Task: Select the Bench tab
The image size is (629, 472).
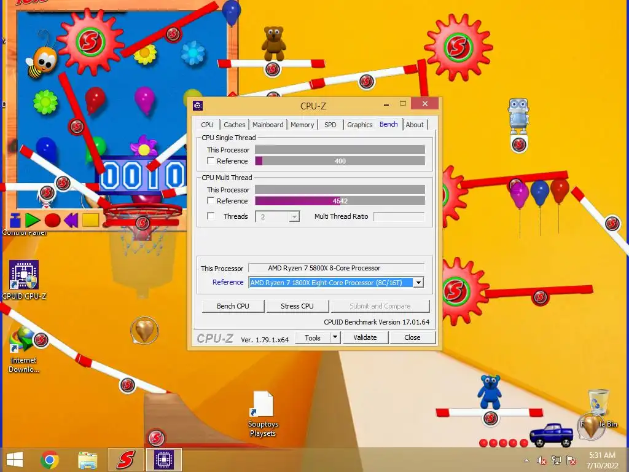Action: pos(389,124)
